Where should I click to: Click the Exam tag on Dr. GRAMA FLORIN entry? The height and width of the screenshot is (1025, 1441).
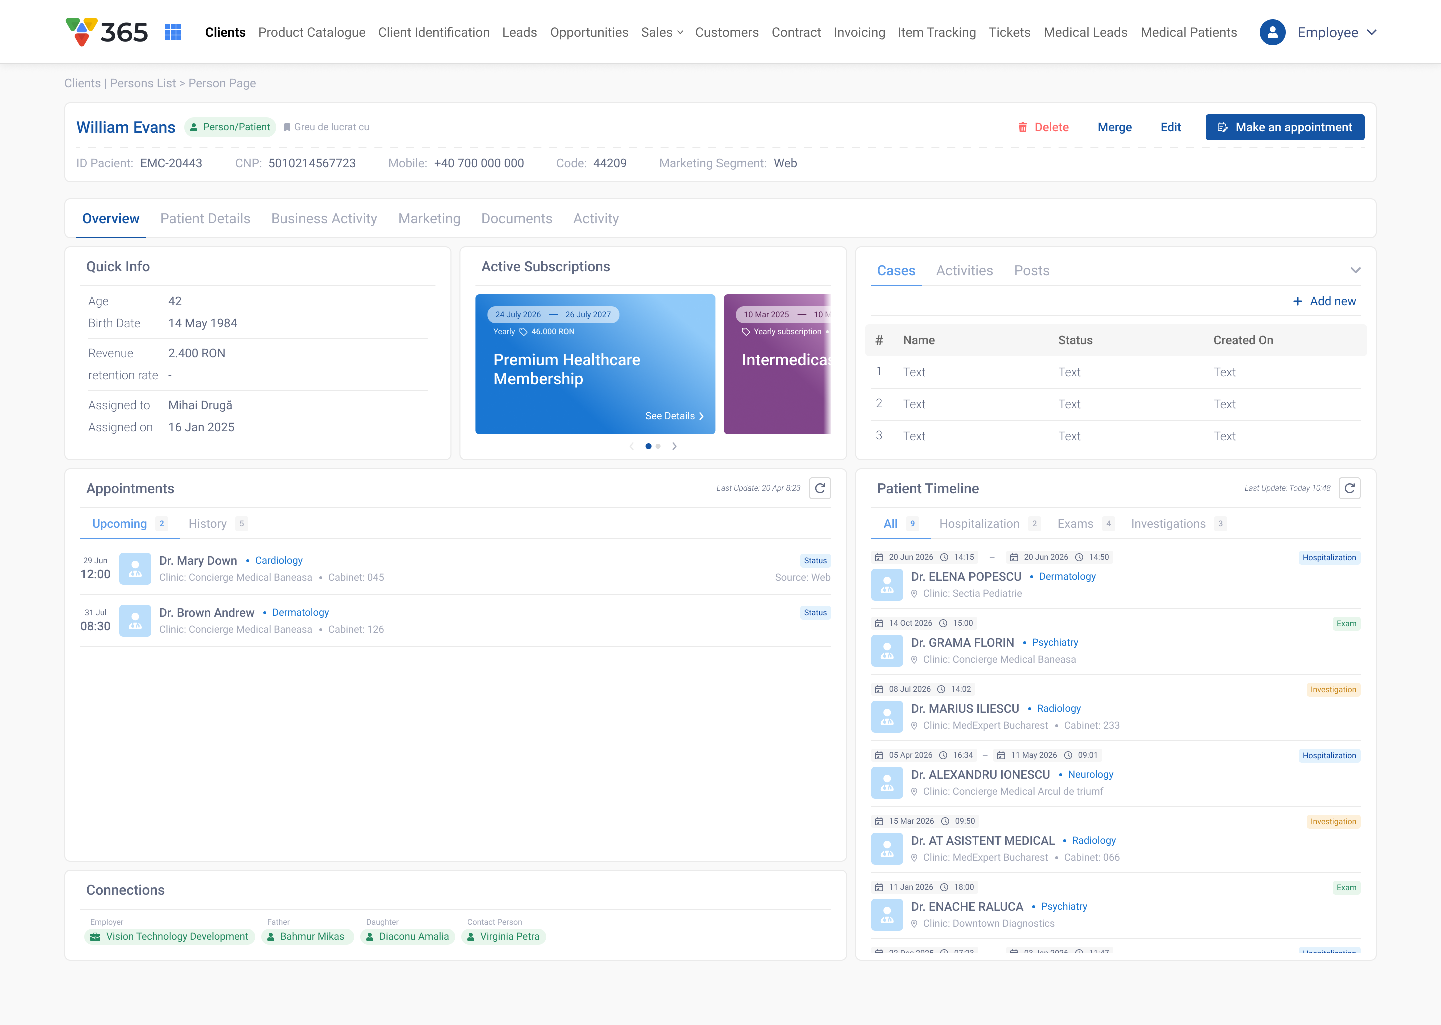pyautogui.click(x=1346, y=624)
